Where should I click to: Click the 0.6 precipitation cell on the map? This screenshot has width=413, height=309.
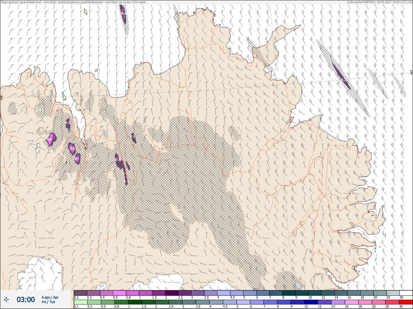72,148
